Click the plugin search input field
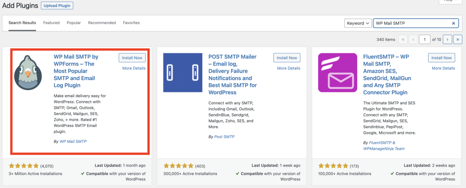 (x=416, y=23)
